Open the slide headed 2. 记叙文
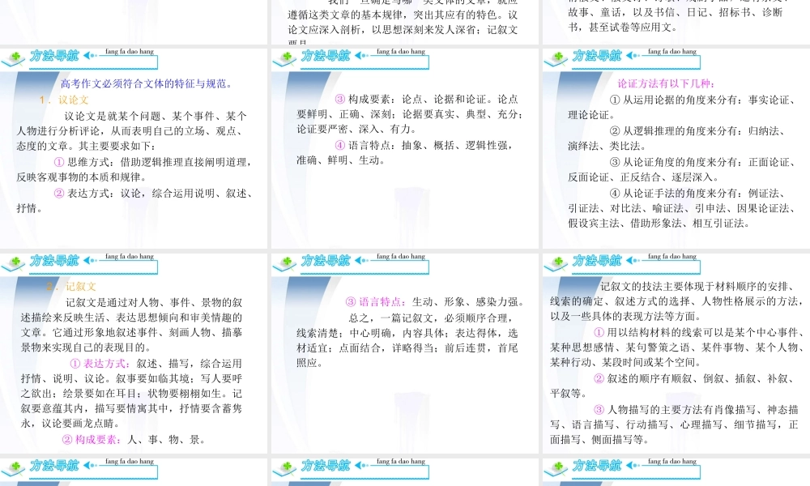 134,353
